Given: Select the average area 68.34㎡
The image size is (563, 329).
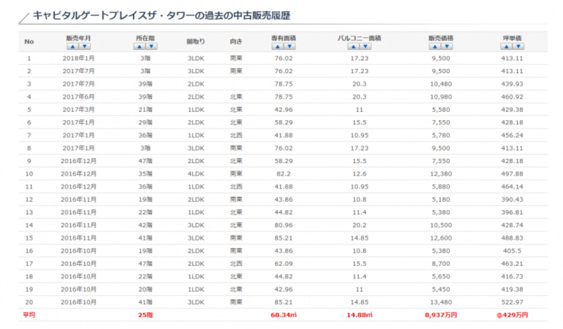Looking at the screenshot, I should (283, 315).
